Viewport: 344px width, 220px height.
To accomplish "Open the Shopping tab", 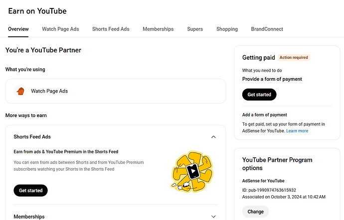I will [227, 29].
